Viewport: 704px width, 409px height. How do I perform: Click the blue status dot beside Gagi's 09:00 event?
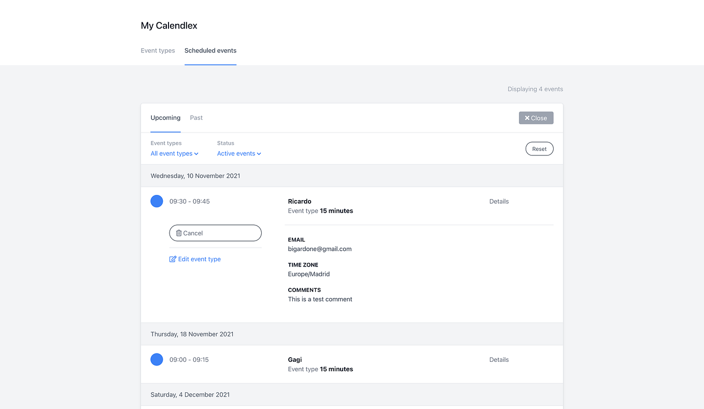tap(157, 359)
